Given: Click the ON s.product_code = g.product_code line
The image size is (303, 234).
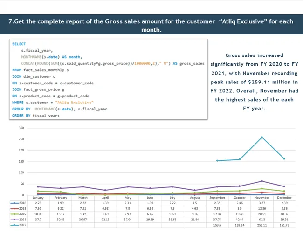Looking at the screenshot, I should click(51, 96).
